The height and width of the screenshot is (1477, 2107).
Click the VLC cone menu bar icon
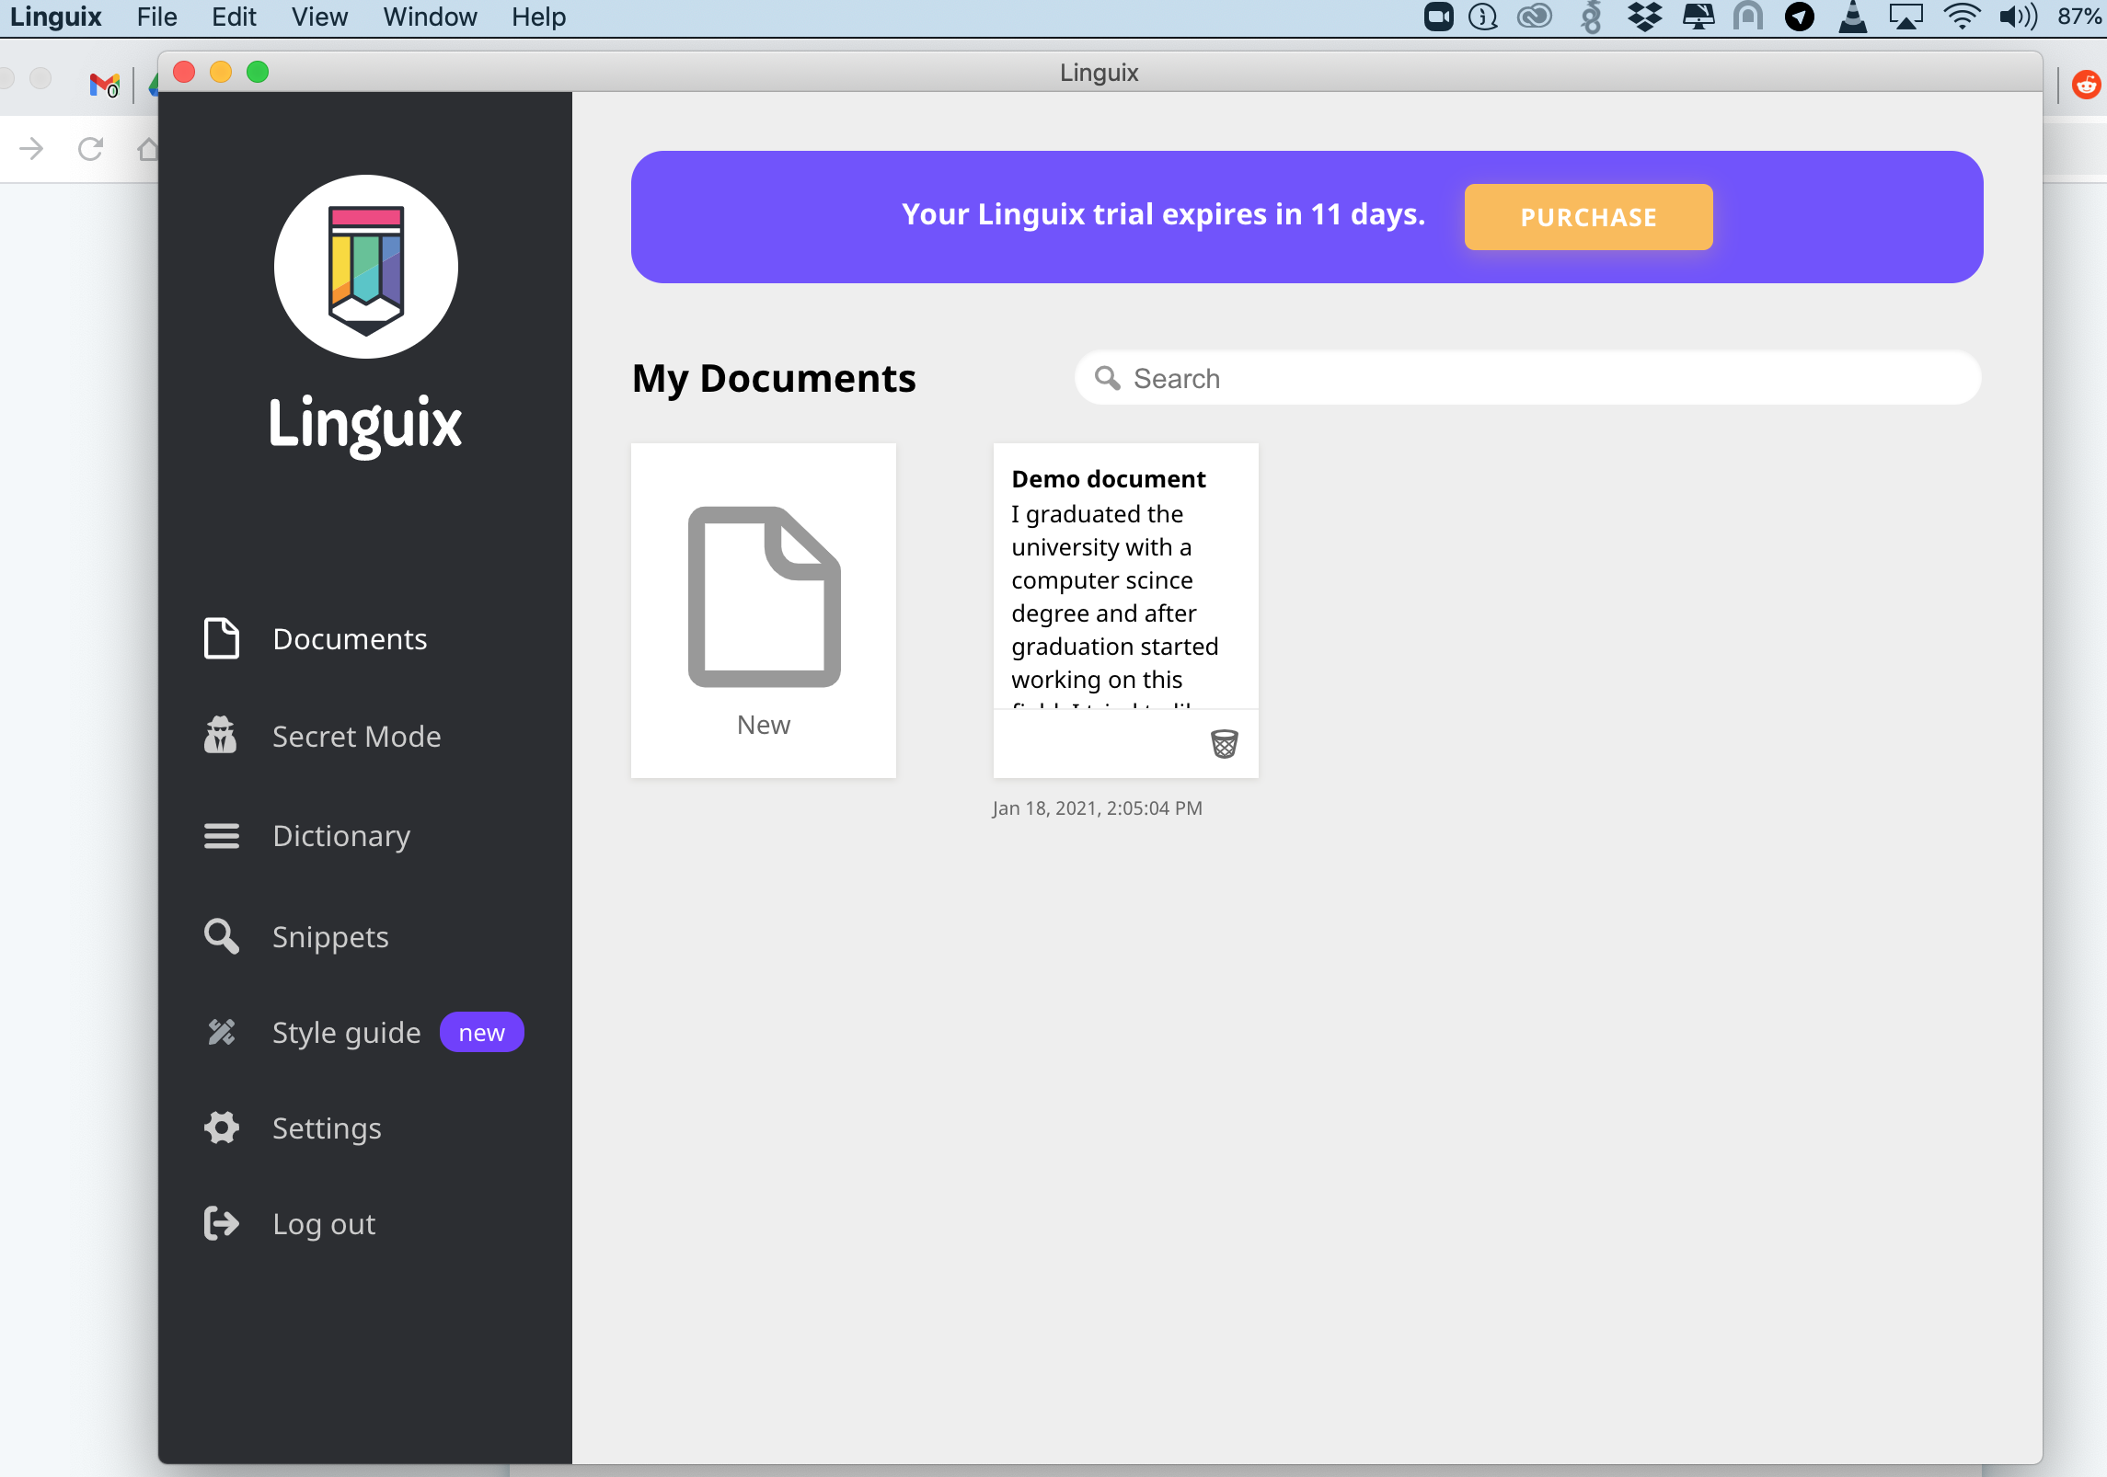[1852, 17]
